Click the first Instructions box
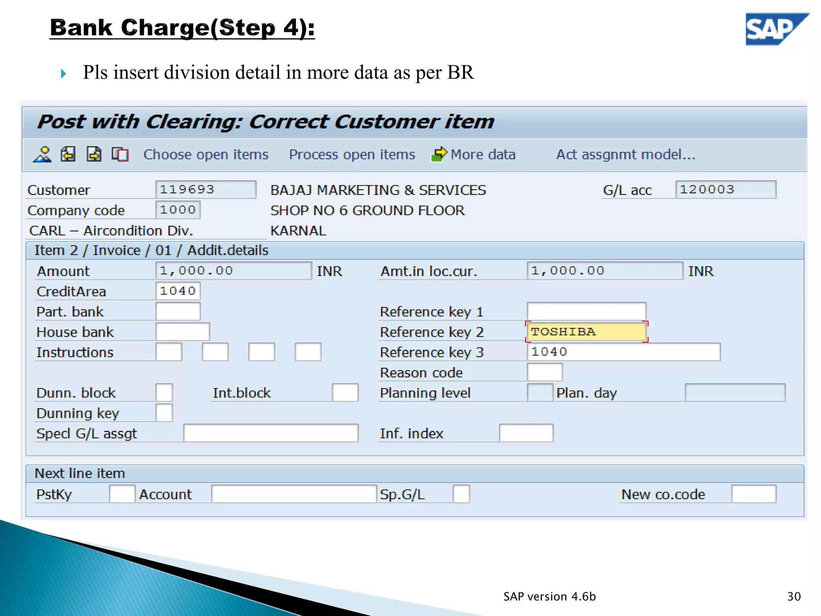The width and height of the screenshot is (821, 616). coord(169,352)
